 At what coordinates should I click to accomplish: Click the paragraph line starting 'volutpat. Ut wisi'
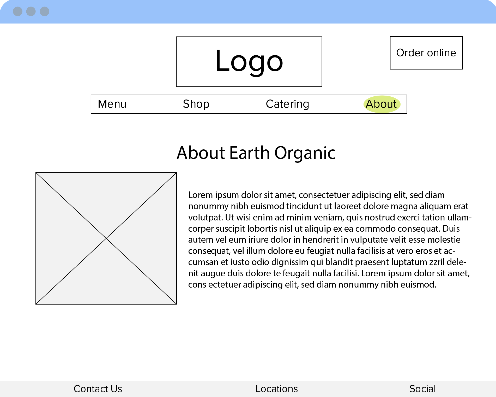tap(330, 217)
